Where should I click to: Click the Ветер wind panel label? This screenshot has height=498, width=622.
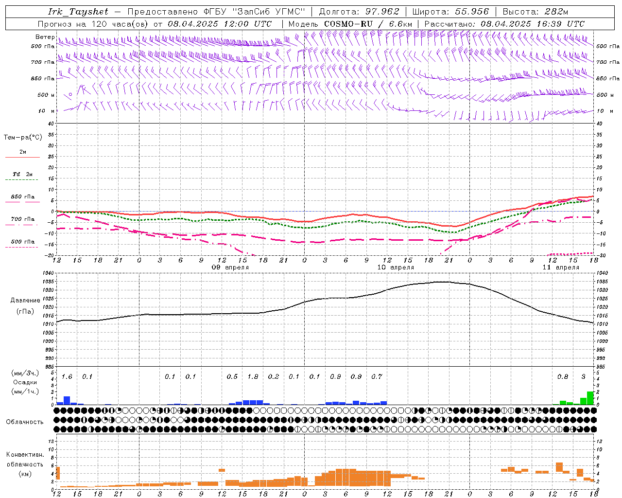45,37
